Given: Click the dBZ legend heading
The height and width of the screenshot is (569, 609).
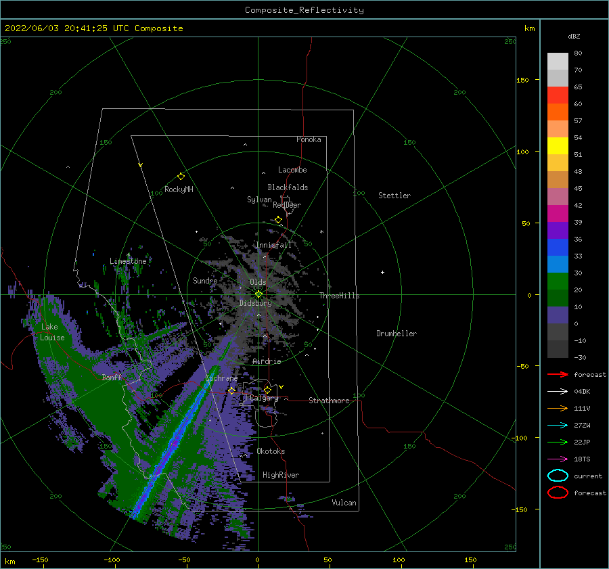Looking at the screenshot, I should (574, 36).
